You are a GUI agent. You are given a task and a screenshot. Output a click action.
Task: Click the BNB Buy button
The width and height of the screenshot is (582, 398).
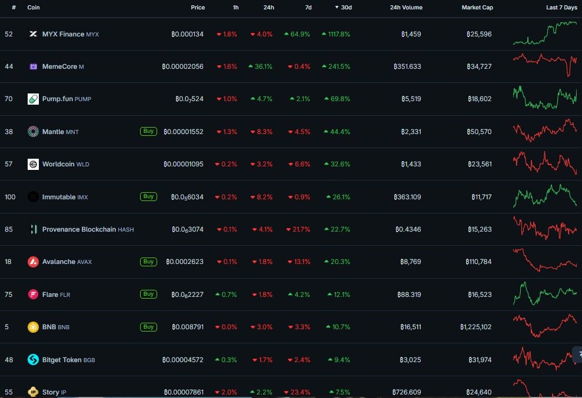148,327
